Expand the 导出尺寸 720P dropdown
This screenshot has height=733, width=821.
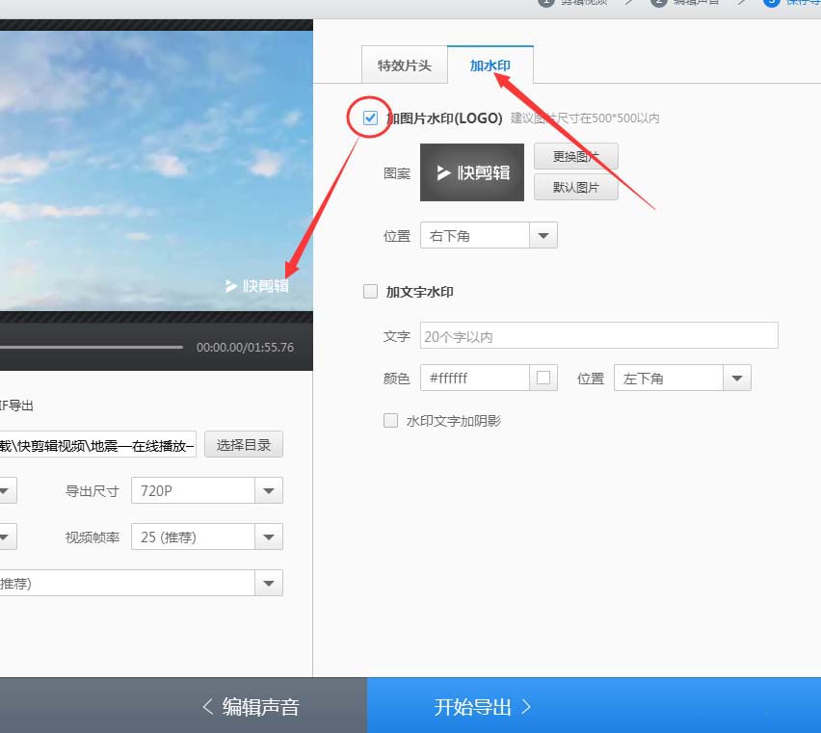270,490
